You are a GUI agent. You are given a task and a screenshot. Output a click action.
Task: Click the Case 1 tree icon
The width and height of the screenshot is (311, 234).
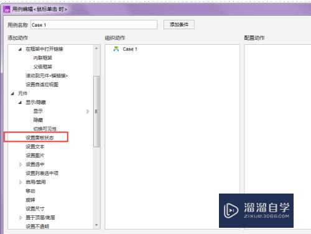(x=116, y=49)
